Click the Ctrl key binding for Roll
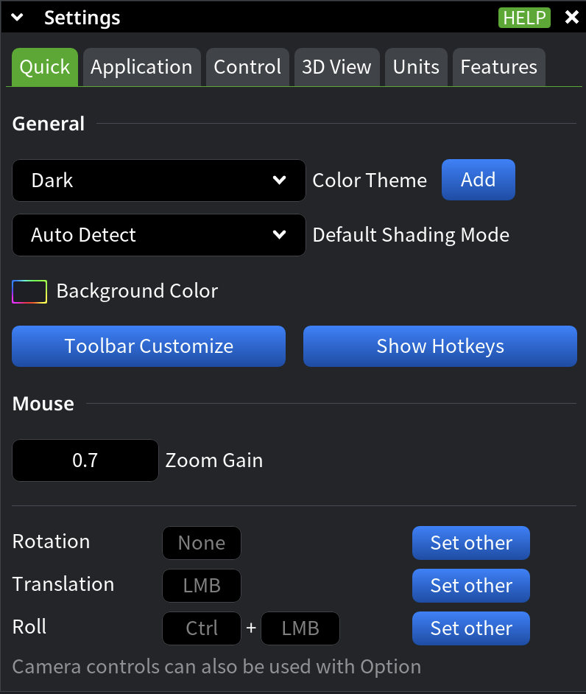The image size is (586, 694). [x=201, y=628]
